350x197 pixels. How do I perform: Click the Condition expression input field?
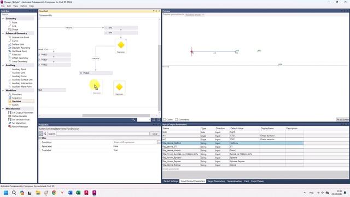pos(135,142)
